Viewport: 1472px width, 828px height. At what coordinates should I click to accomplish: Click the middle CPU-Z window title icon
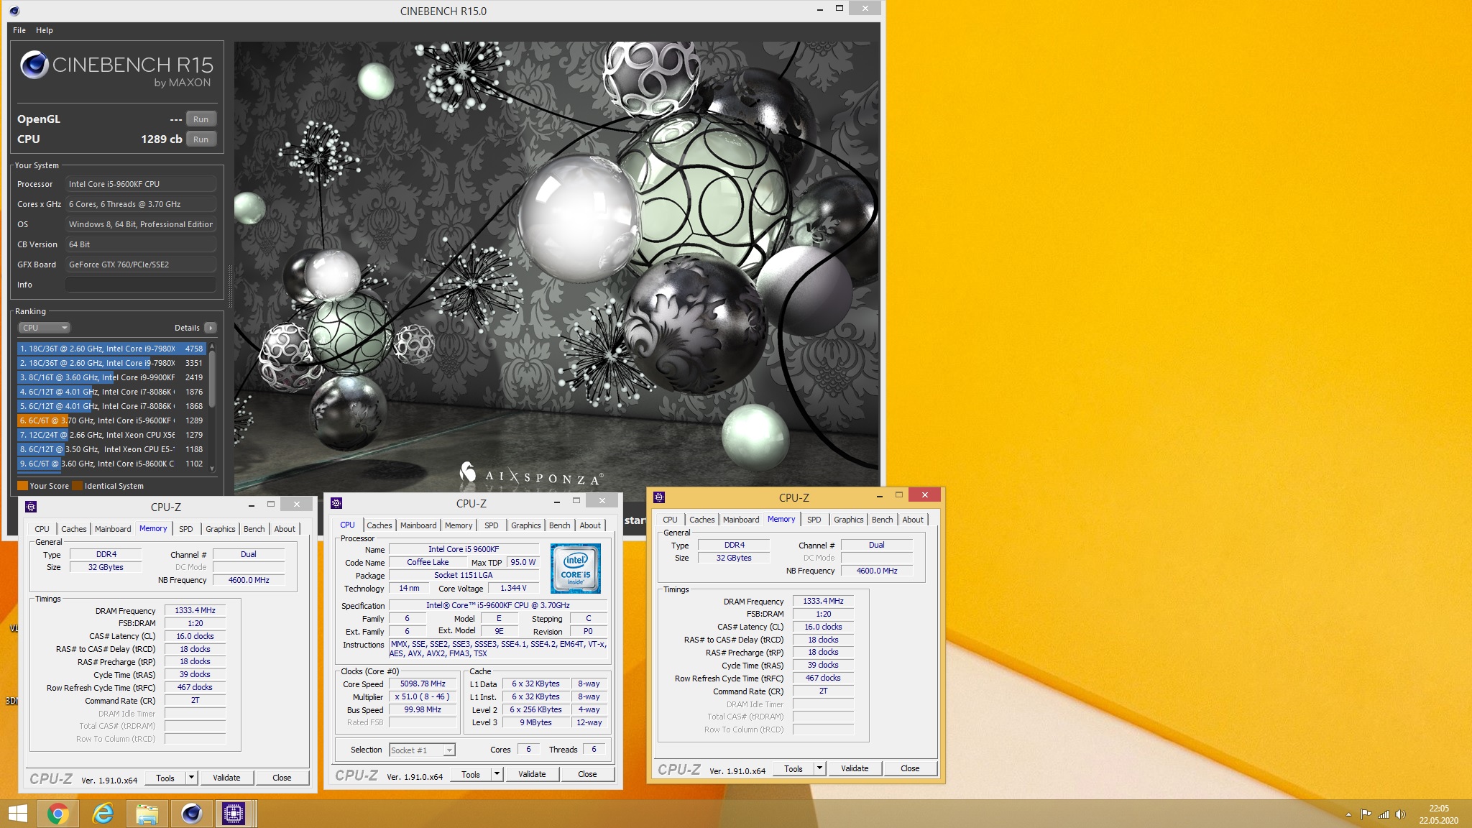[x=336, y=503]
